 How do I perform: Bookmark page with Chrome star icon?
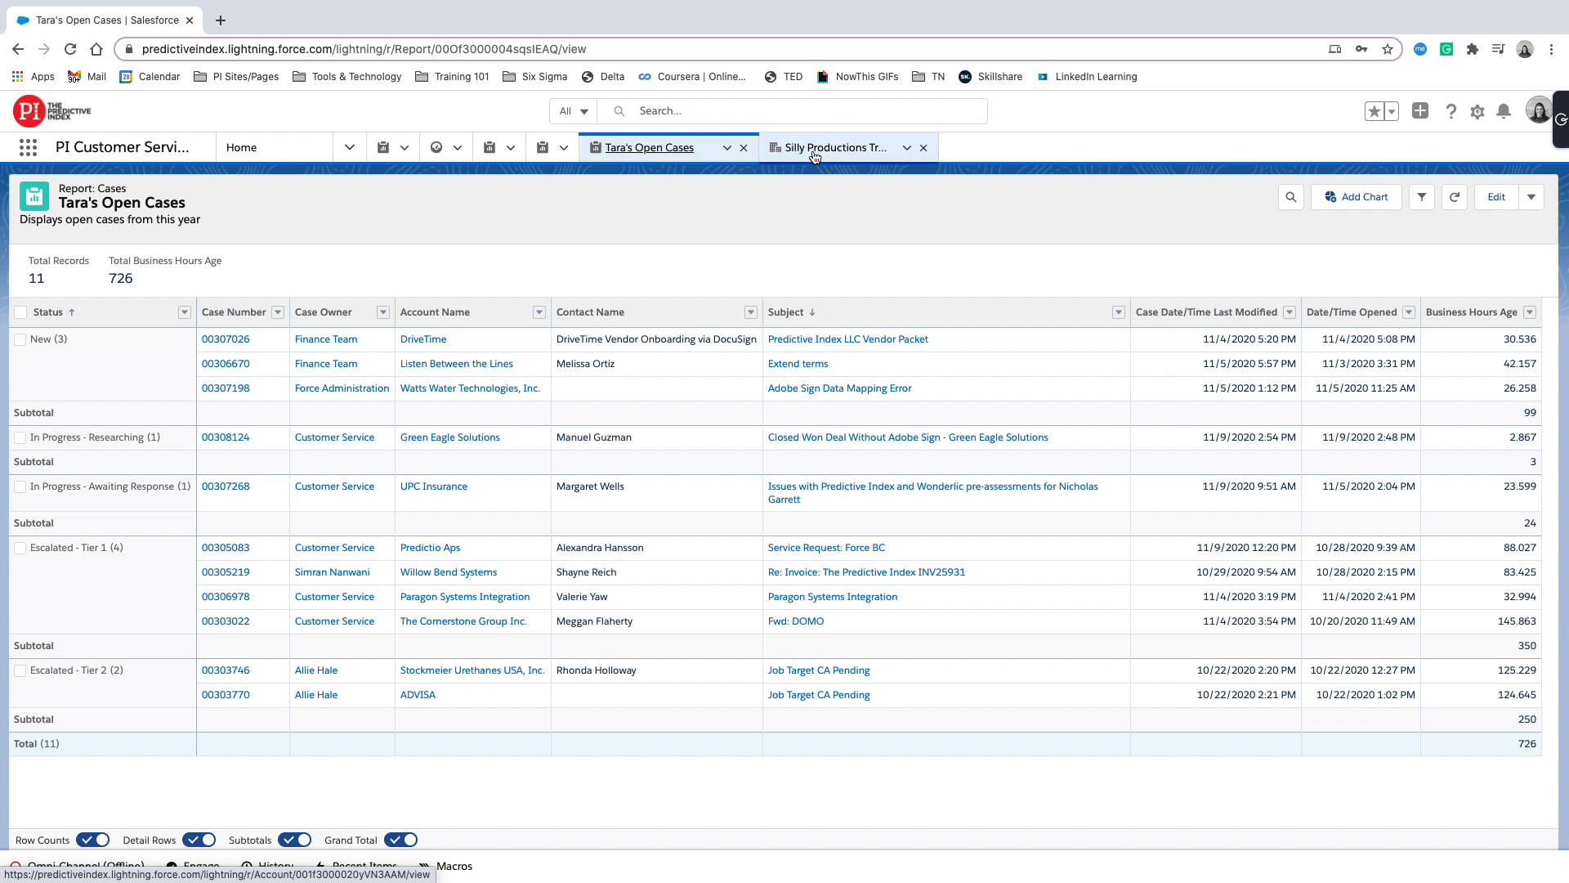[x=1388, y=49]
